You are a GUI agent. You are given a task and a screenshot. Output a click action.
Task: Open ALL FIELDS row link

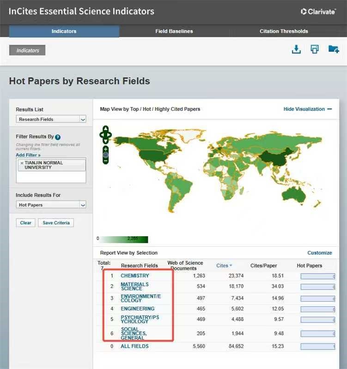[134, 346]
